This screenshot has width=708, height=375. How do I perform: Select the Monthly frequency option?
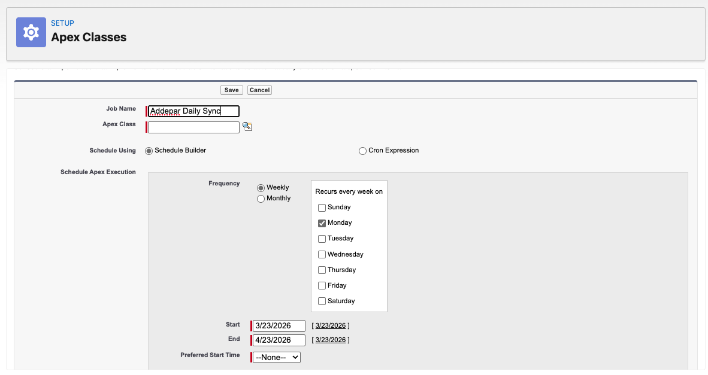click(261, 199)
